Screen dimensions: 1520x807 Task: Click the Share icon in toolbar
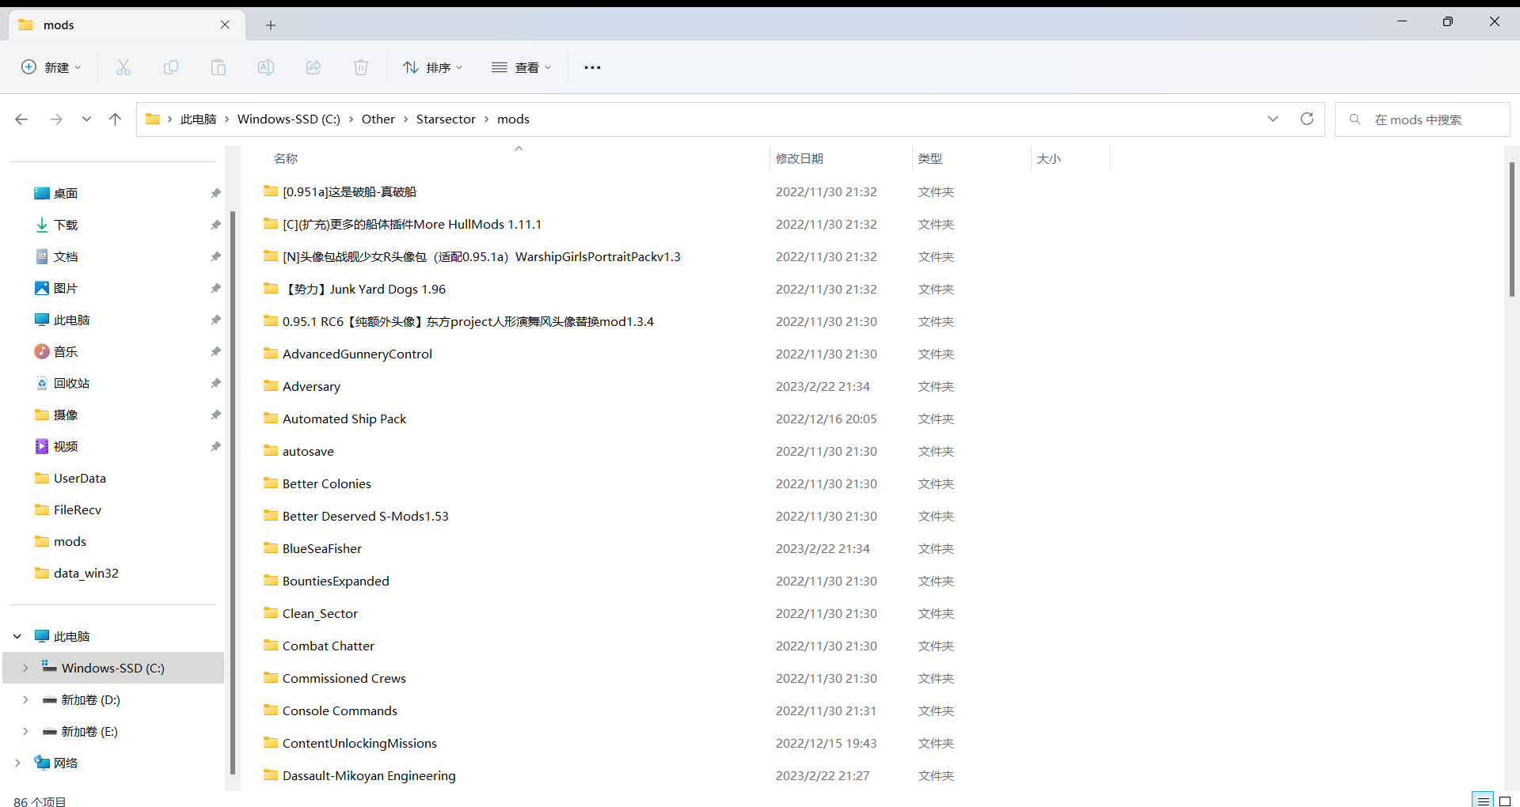313,68
